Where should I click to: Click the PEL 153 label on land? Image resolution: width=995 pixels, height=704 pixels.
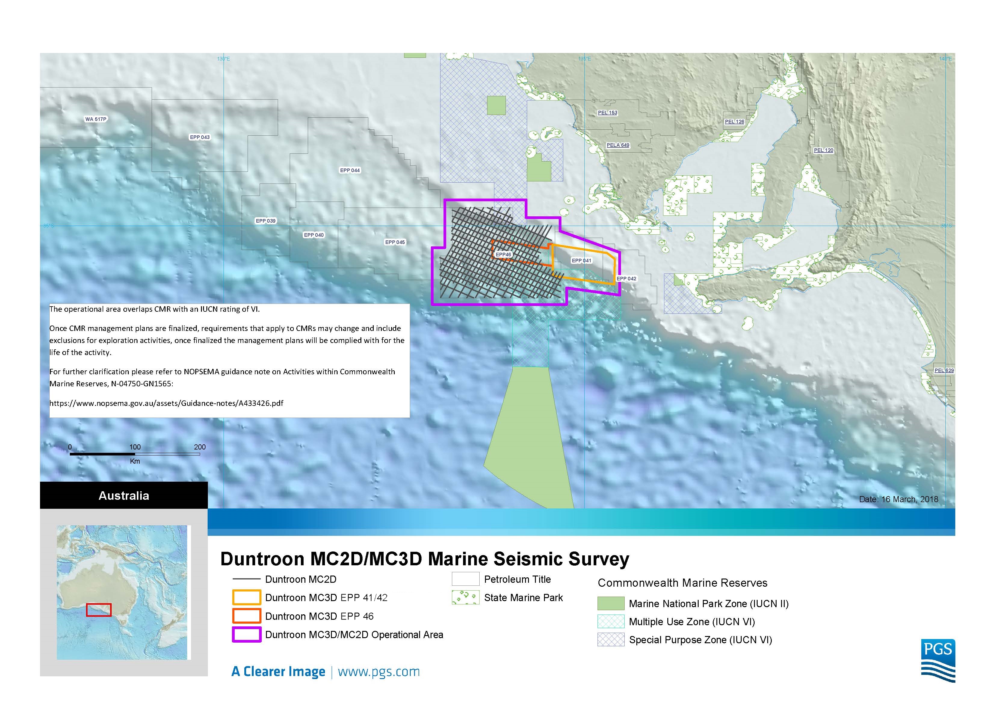(607, 113)
